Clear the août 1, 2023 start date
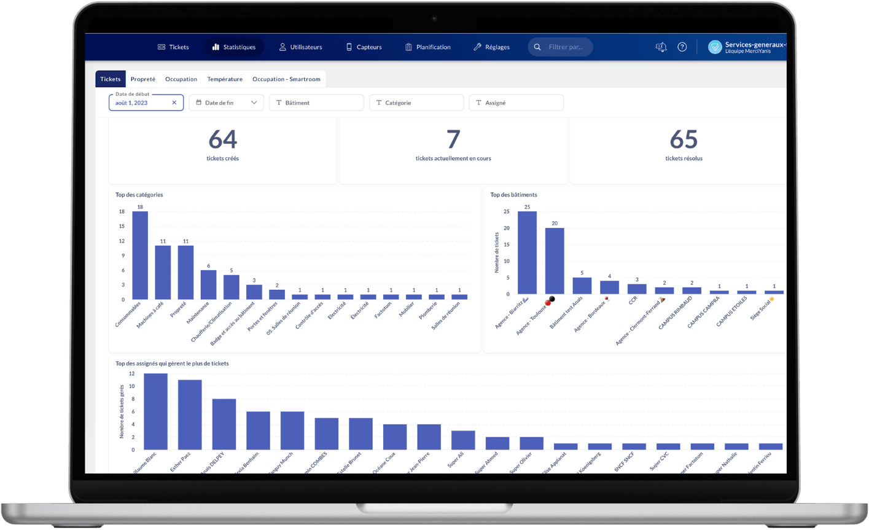 pyautogui.click(x=174, y=103)
